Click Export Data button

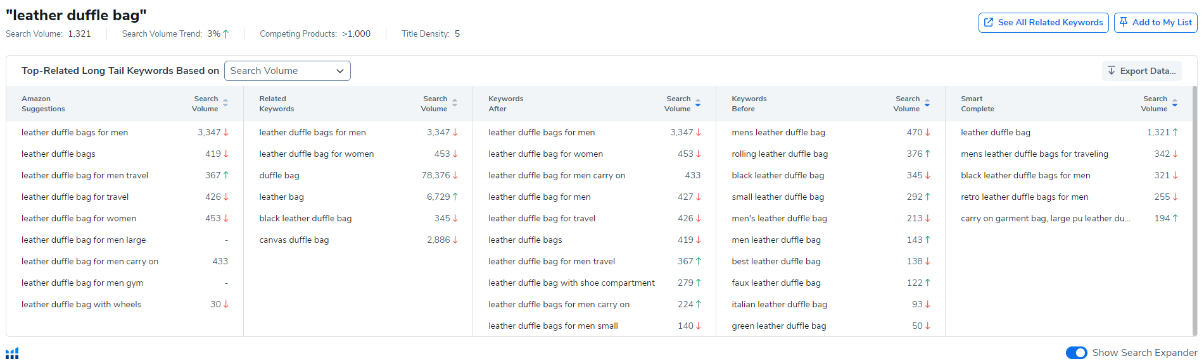pyautogui.click(x=1141, y=71)
